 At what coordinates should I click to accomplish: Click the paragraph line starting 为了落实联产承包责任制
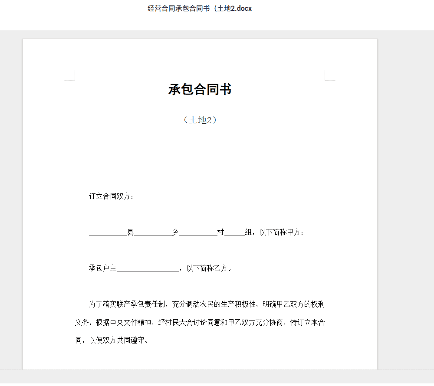click(207, 304)
